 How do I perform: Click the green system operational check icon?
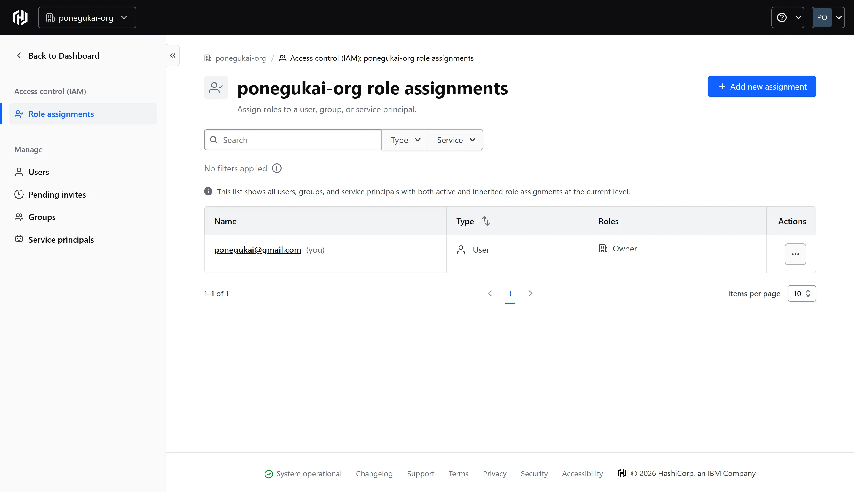(269, 474)
